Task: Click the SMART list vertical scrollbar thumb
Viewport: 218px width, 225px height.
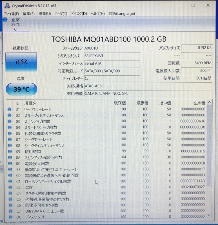Action: (209, 145)
